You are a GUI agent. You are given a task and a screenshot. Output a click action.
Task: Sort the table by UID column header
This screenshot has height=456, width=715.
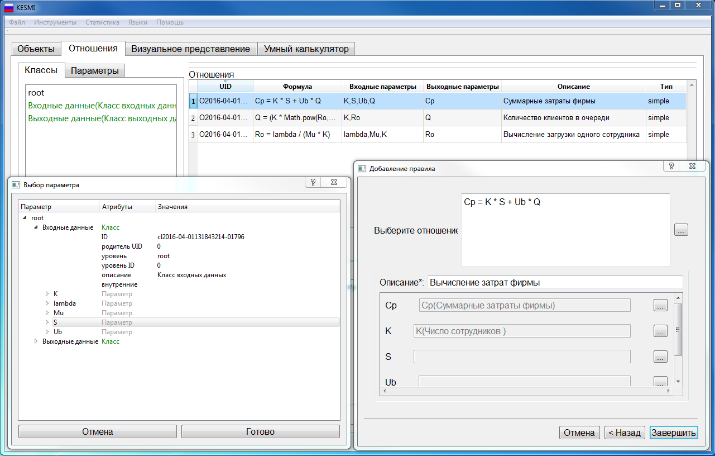[225, 86]
